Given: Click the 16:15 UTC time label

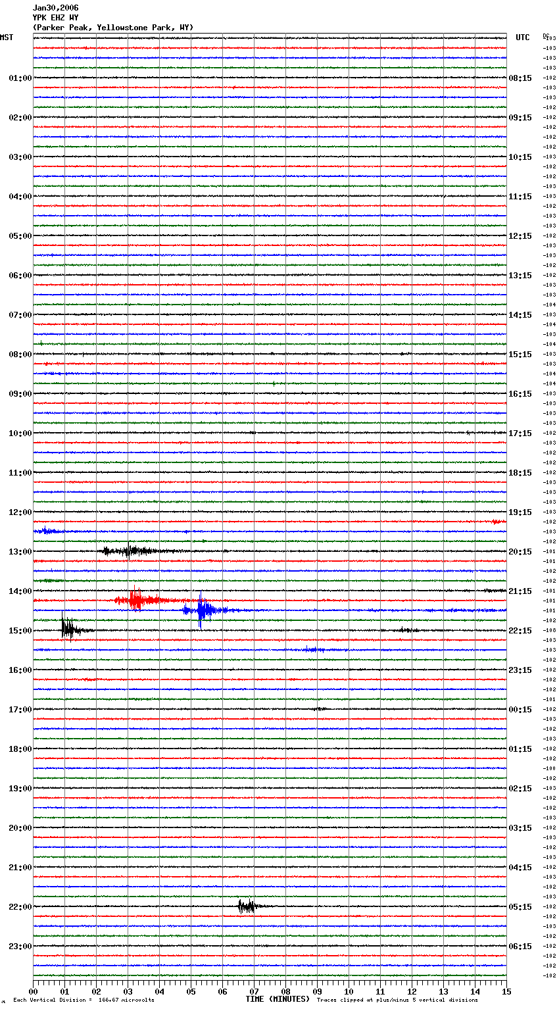Looking at the screenshot, I should click(x=520, y=394).
